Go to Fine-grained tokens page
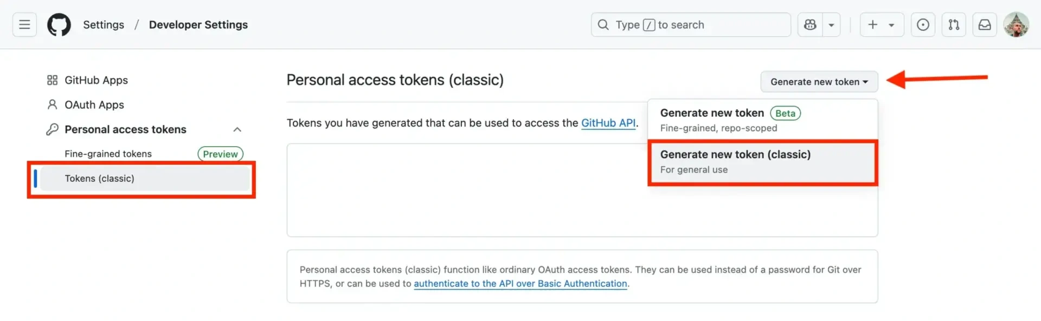 pos(108,154)
